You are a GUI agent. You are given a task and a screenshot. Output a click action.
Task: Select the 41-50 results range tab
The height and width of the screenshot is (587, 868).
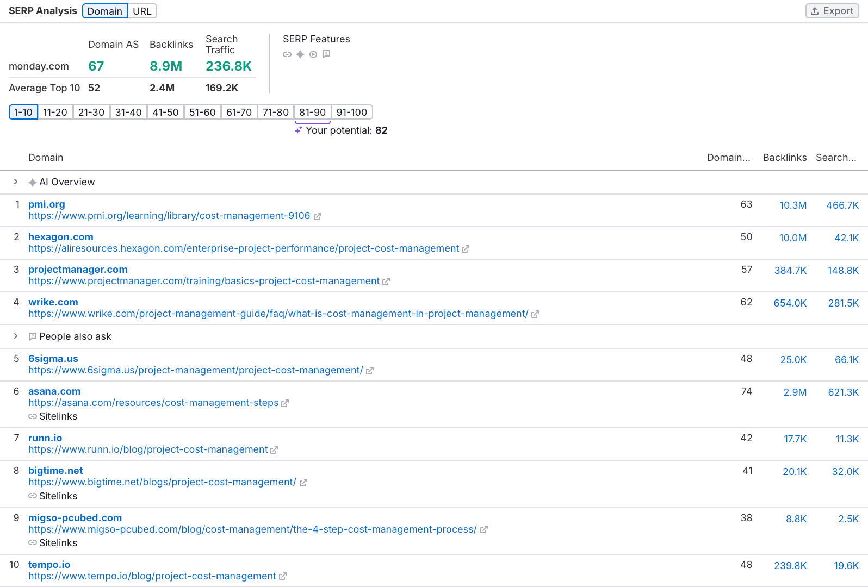(166, 112)
